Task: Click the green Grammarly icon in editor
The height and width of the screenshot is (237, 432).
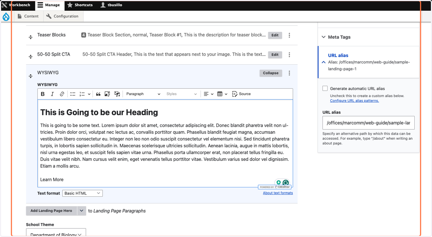Action: pyautogui.click(x=285, y=182)
